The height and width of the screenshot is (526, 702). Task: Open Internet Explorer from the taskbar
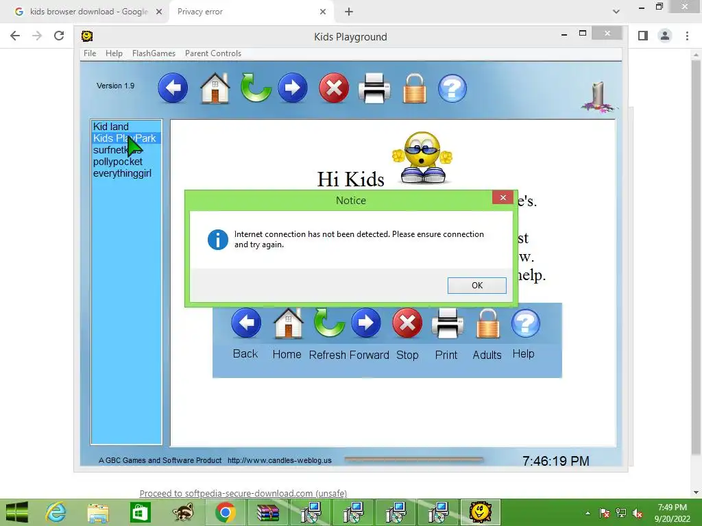pyautogui.click(x=56, y=512)
